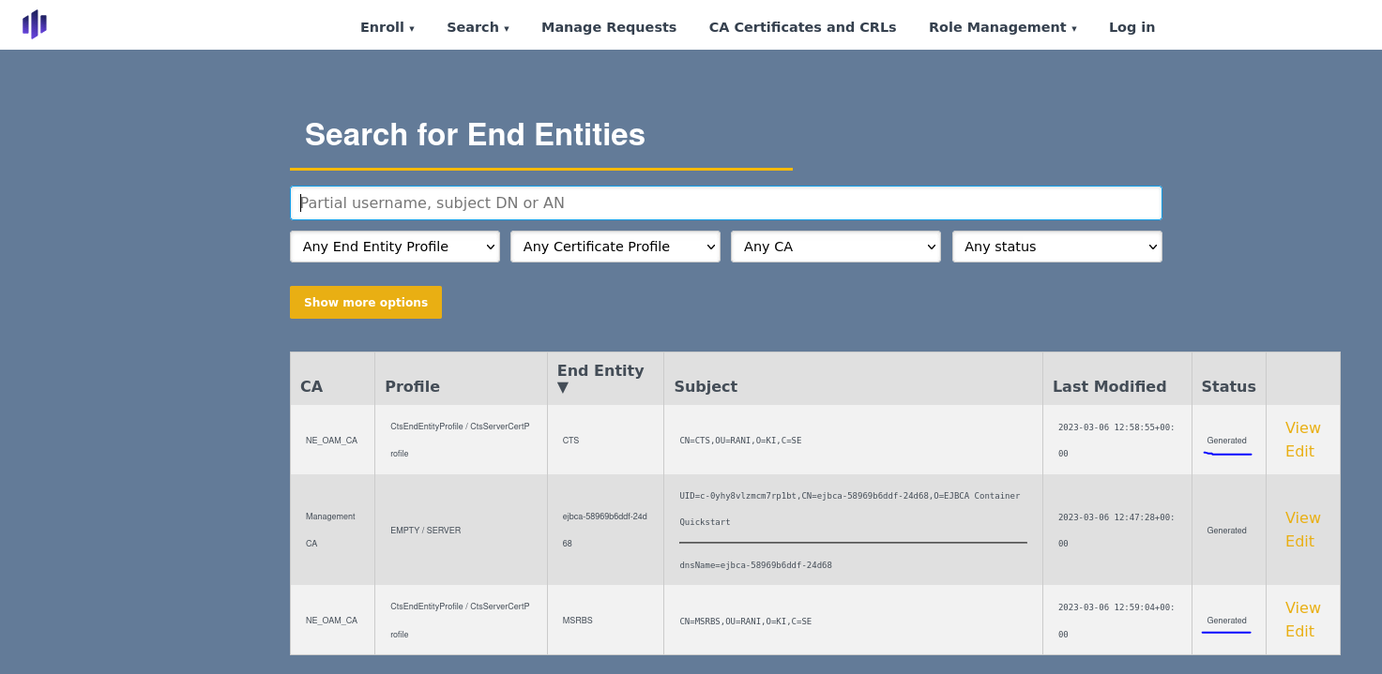Click the Show more options button
Screen dimensions: 1382x674
(366, 302)
